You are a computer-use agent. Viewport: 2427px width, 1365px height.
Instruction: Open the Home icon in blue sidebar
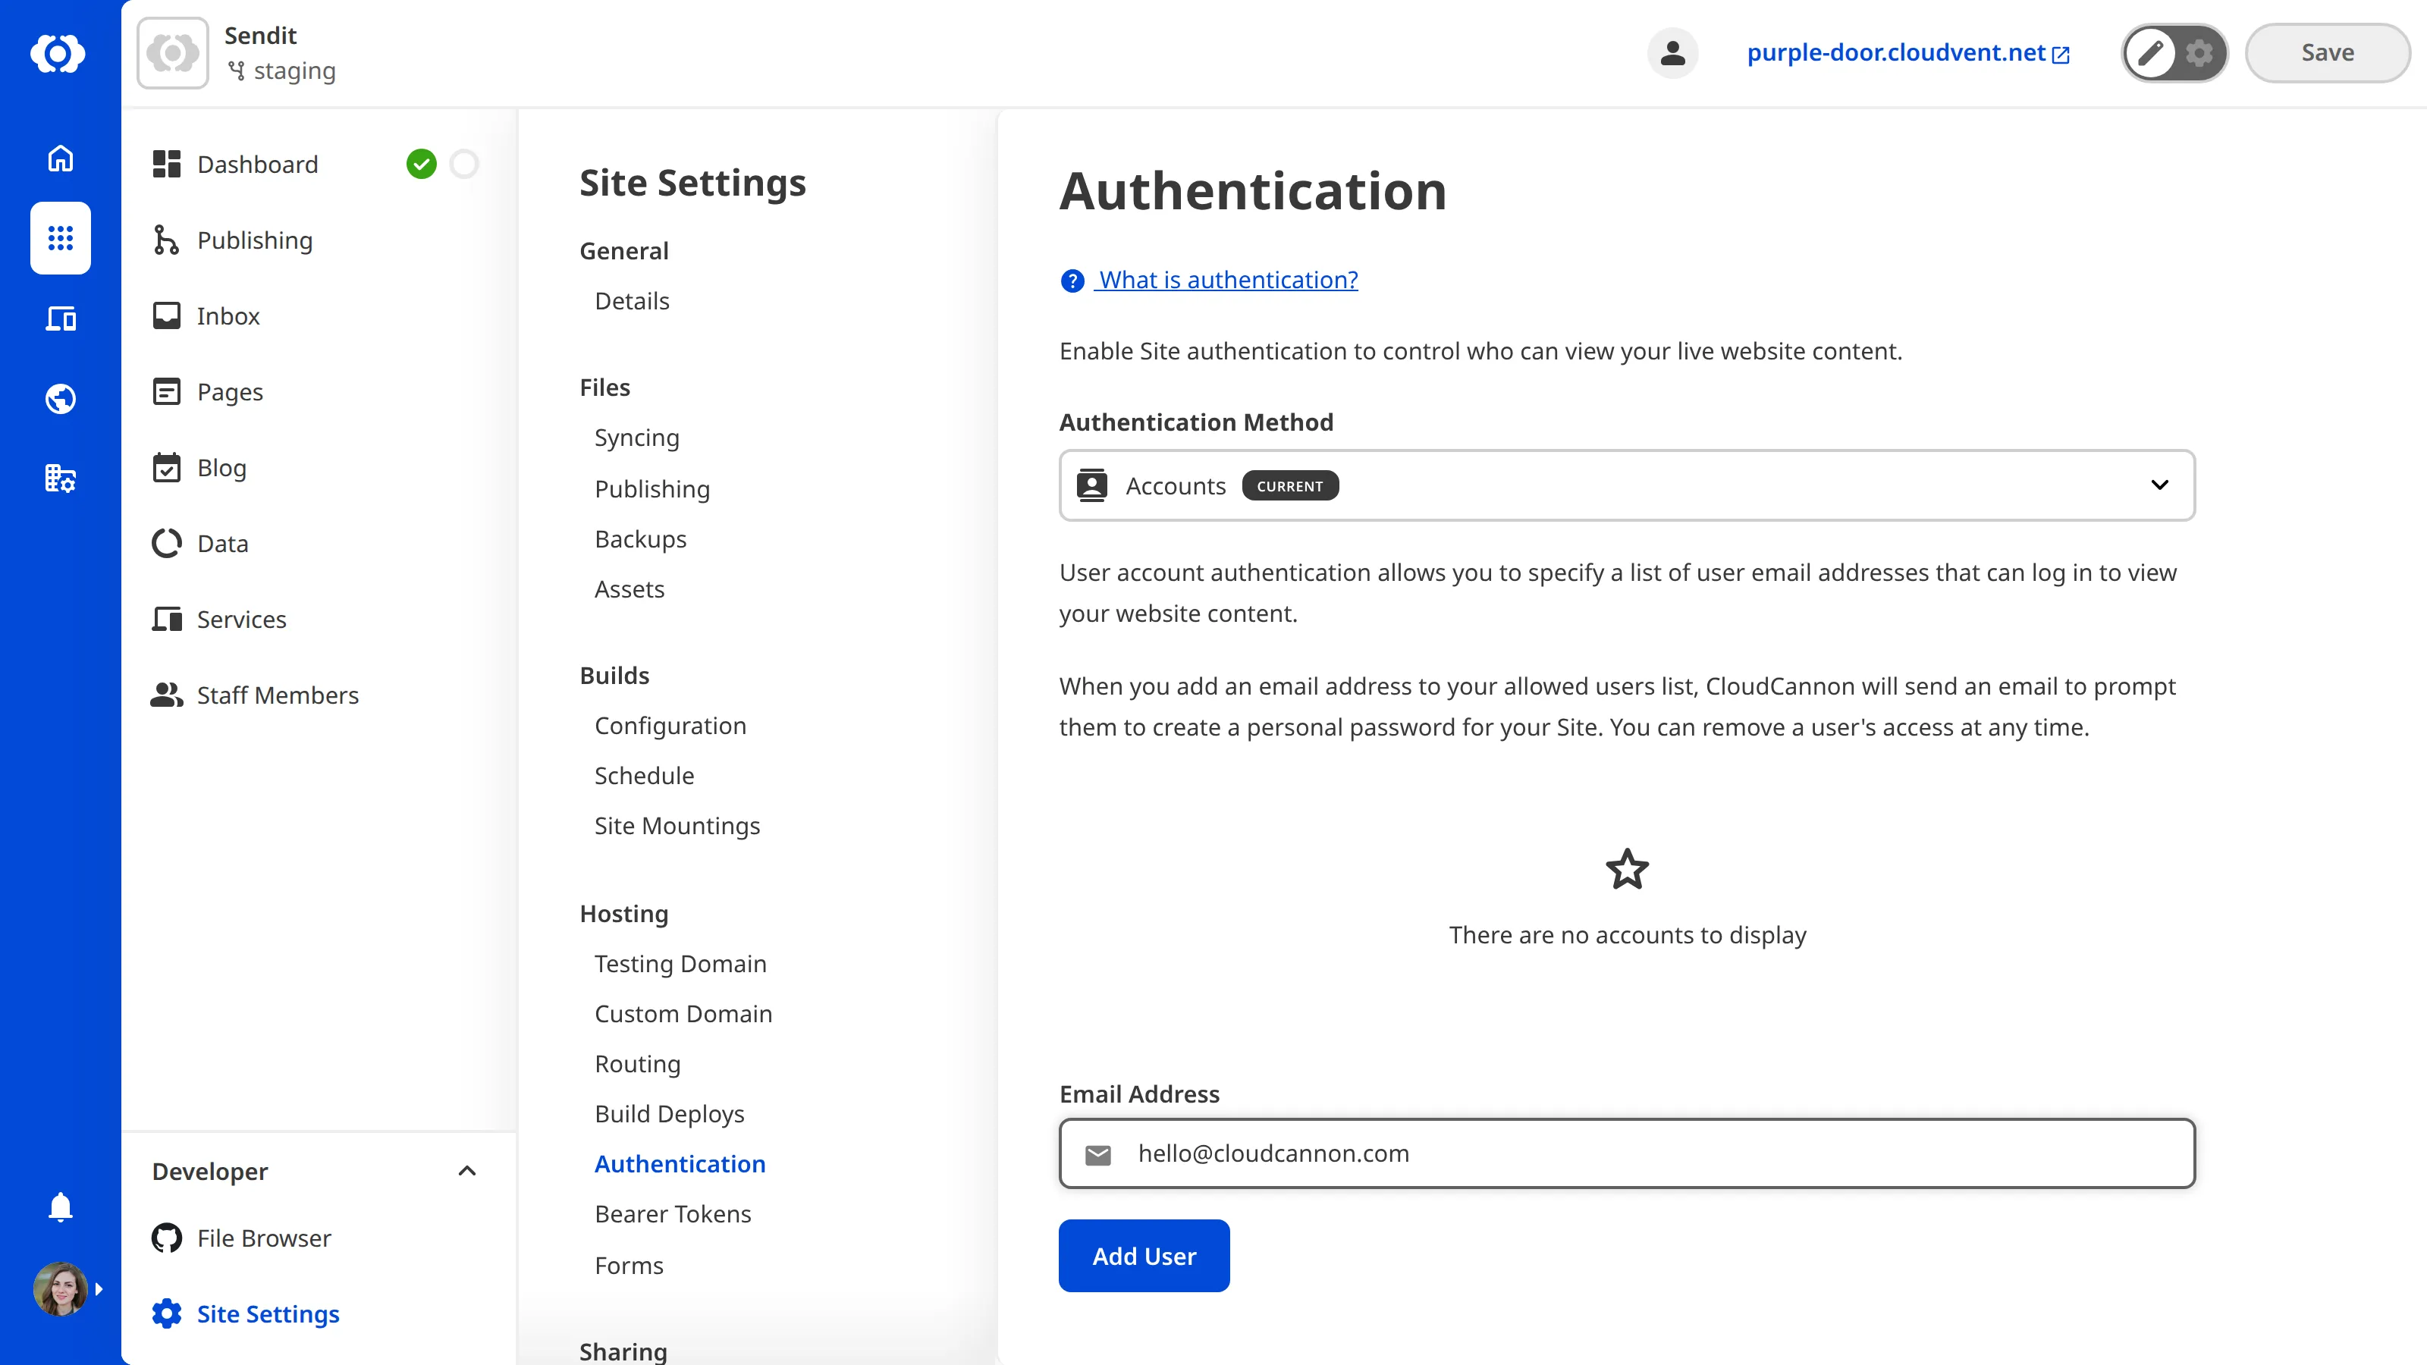[59, 158]
